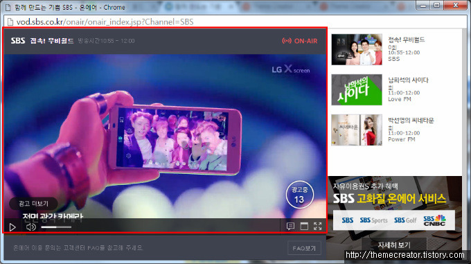This screenshot has height=264, width=471.
Task: Click the 자세히 보기 banner button
Action: click(394, 245)
